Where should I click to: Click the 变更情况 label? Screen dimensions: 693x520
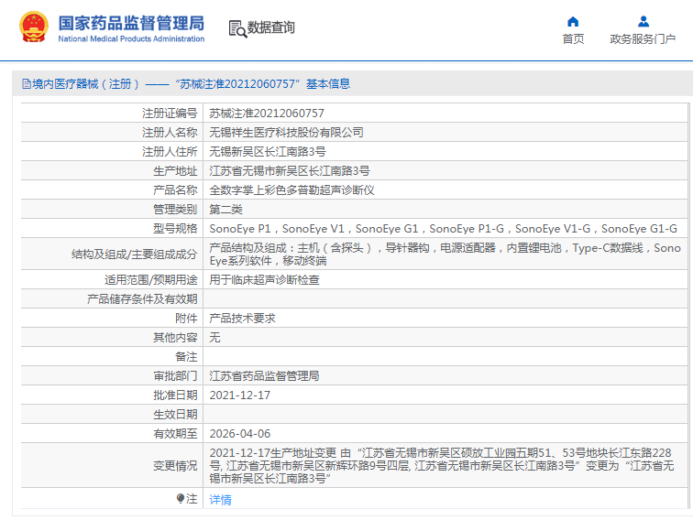tap(175, 466)
